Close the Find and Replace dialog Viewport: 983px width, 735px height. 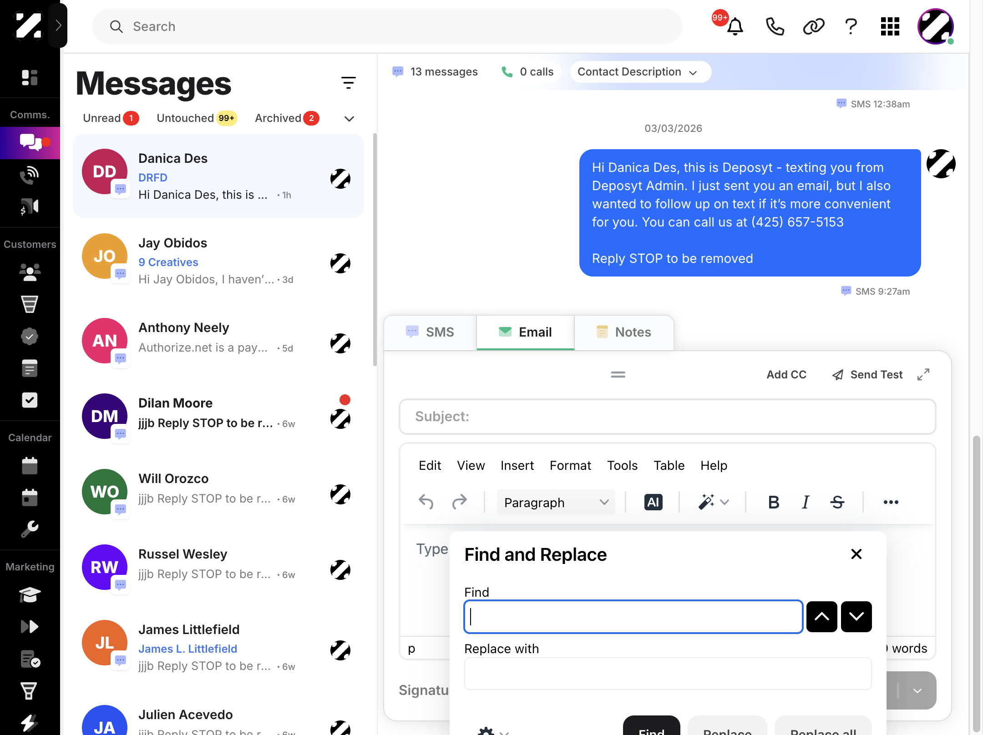coord(856,554)
